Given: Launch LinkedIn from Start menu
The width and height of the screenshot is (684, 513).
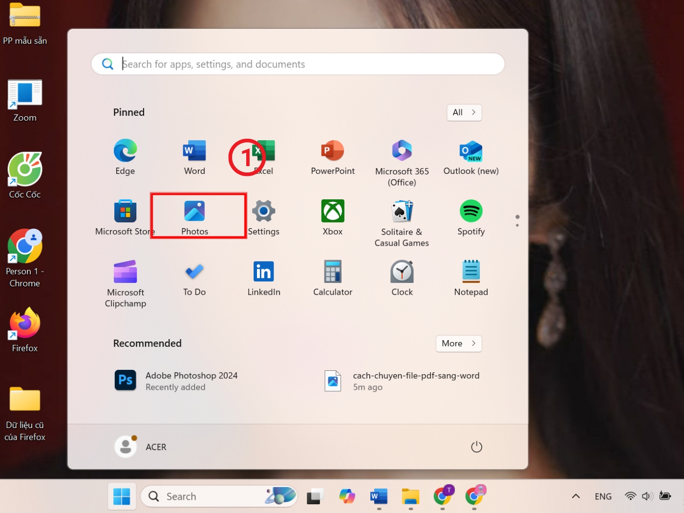Looking at the screenshot, I should point(264,278).
